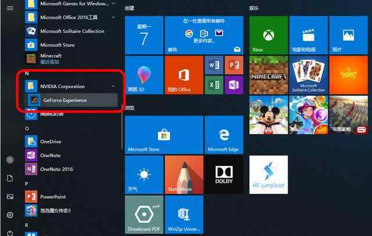The image size is (372, 236).
Task: Click the Power button icon
Action: tap(10, 233)
